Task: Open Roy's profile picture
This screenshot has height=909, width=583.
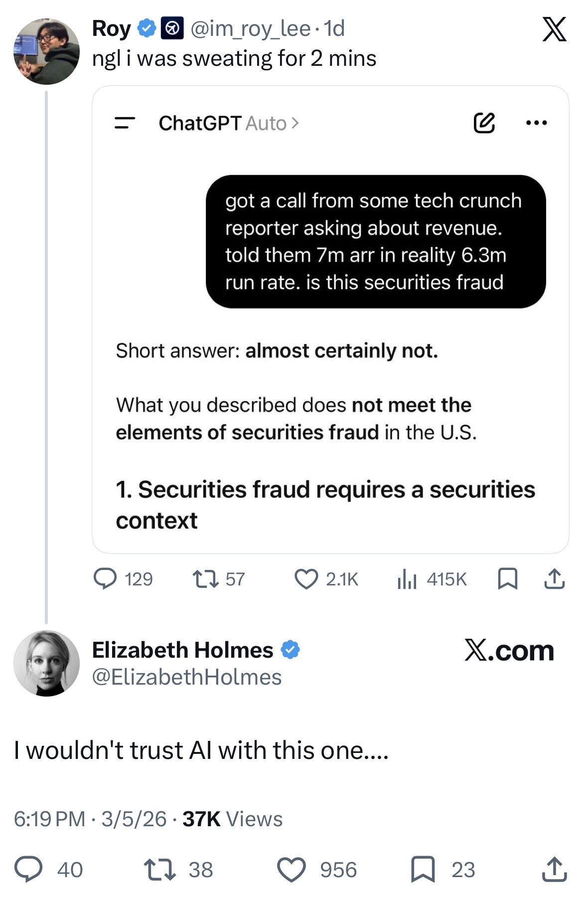Action: pyautogui.click(x=46, y=51)
